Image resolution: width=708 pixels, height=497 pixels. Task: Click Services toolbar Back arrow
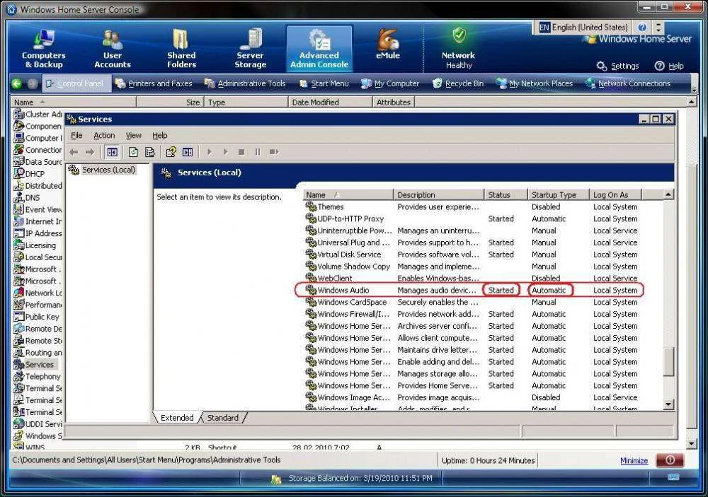click(74, 153)
